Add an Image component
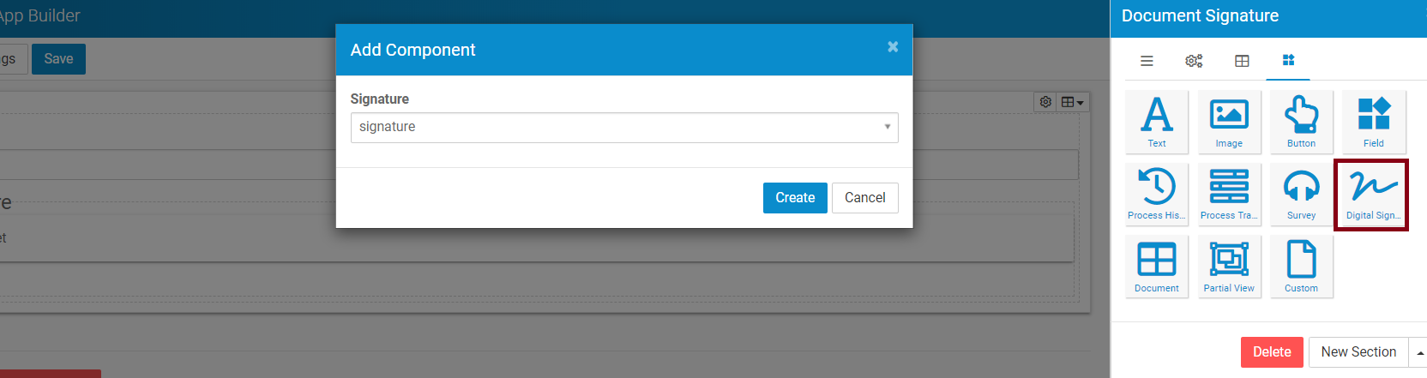 tap(1229, 122)
